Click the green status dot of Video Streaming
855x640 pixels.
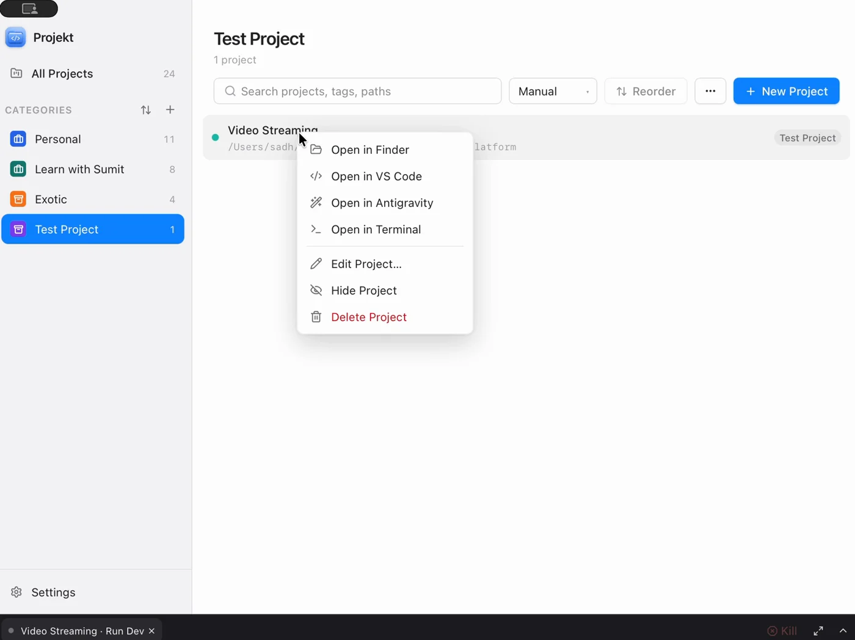pos(215,137)
